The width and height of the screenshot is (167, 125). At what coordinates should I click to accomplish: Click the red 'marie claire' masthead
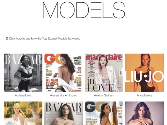pos(104,57)
